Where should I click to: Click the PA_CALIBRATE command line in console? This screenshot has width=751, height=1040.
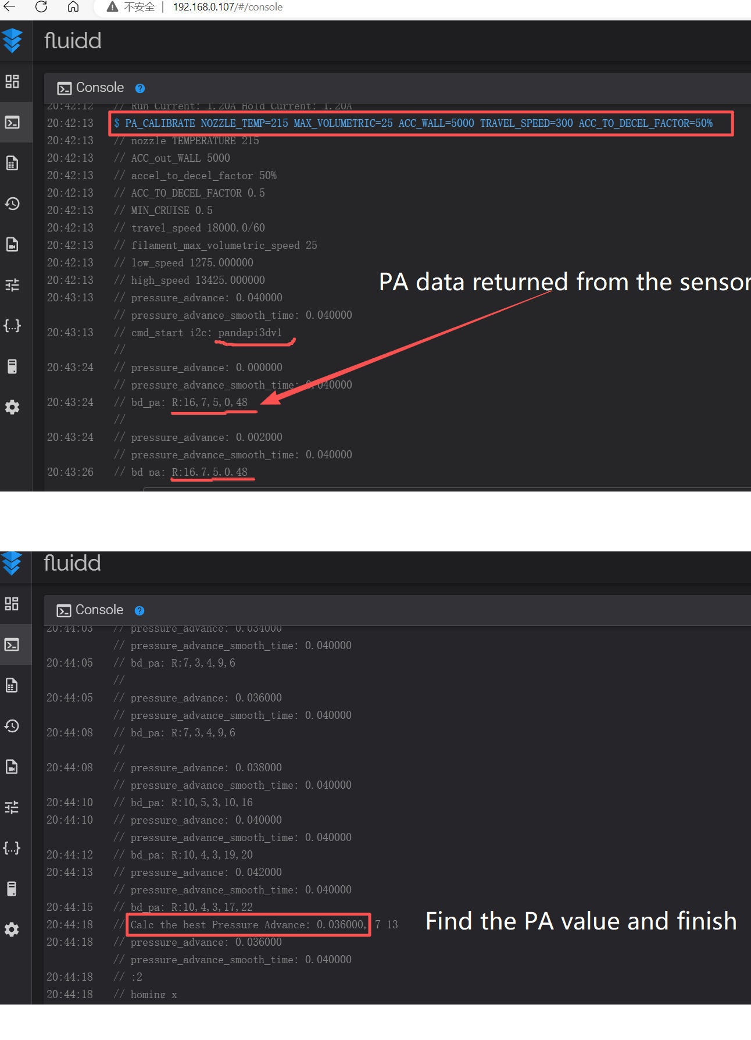point(419,123)
